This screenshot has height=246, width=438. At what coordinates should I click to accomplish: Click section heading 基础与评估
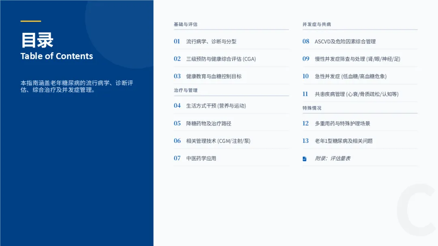point(185,24)
